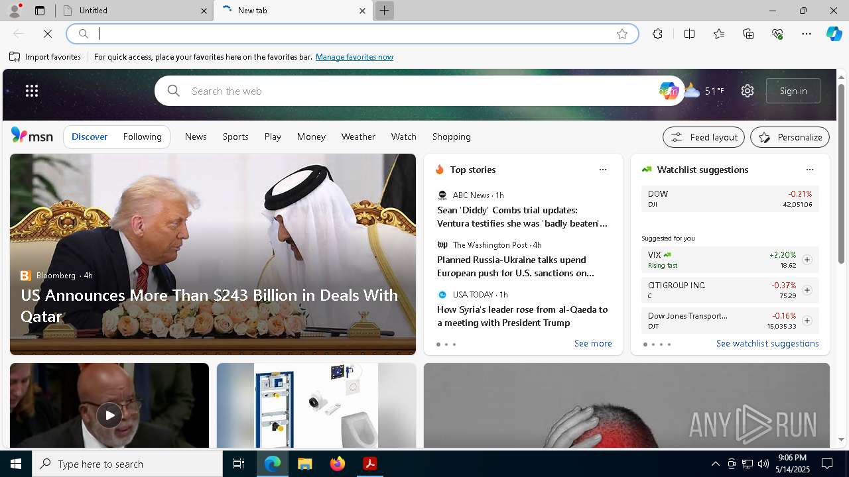849x477 pixels.
Task: Open the Favorites hub
Action: 719,34
